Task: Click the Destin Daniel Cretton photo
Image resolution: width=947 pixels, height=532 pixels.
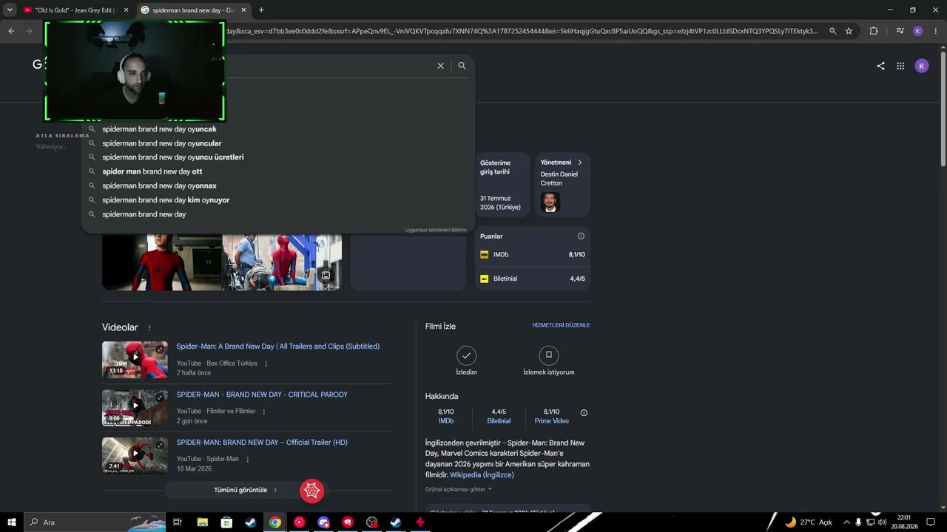Action: [550, 202]
